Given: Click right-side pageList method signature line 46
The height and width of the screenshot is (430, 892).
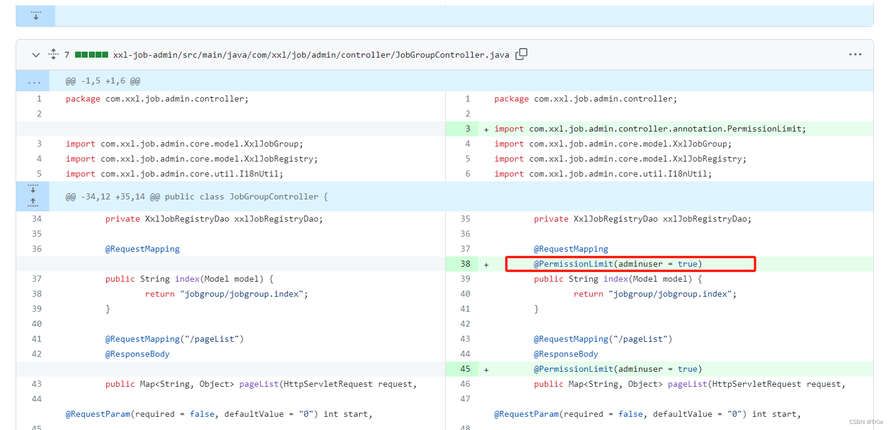Looking at the screenshot, I should 690,384.
